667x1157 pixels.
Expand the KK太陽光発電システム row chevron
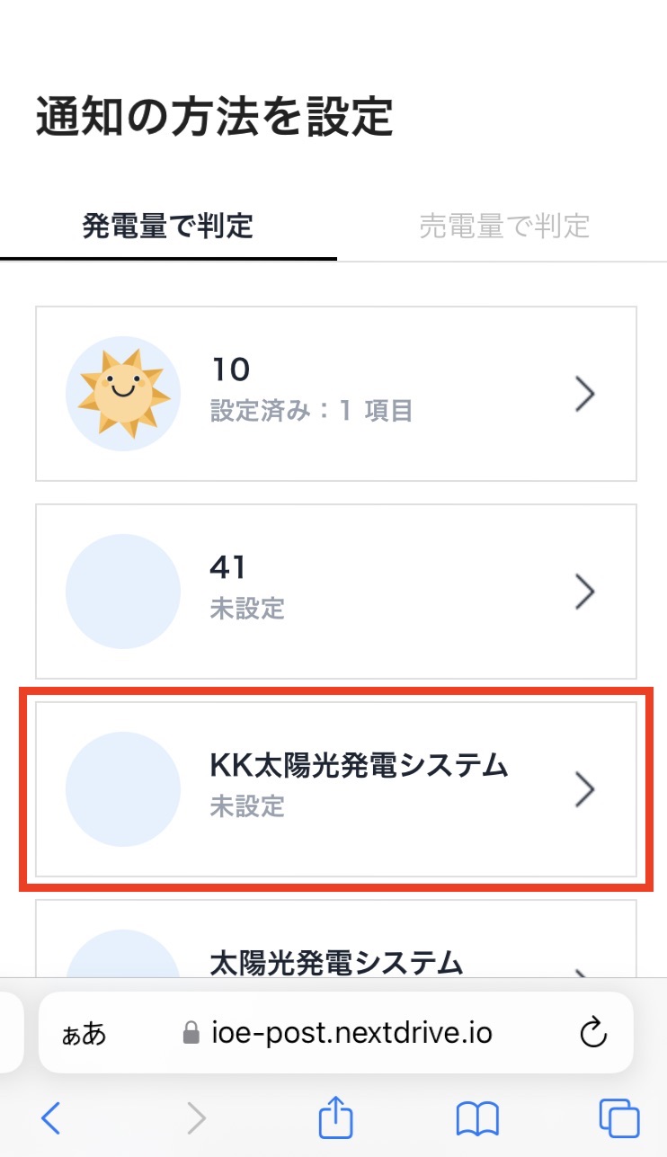(x=585, y=789)
